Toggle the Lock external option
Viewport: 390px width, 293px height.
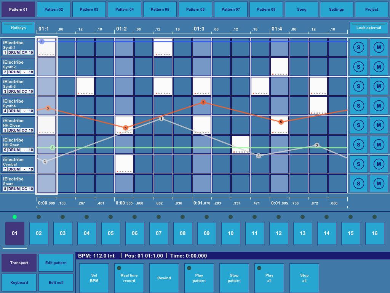[369, 27]
